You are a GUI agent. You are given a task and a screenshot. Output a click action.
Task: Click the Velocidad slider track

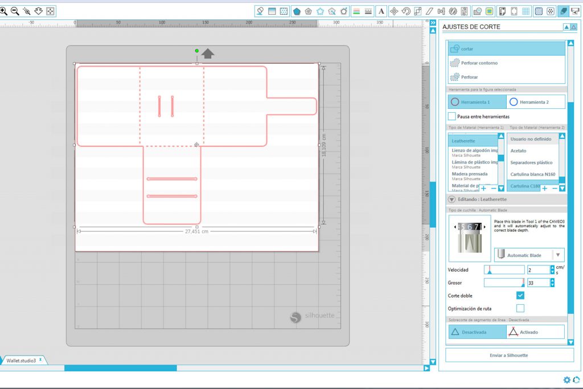[x=504, y=269]
